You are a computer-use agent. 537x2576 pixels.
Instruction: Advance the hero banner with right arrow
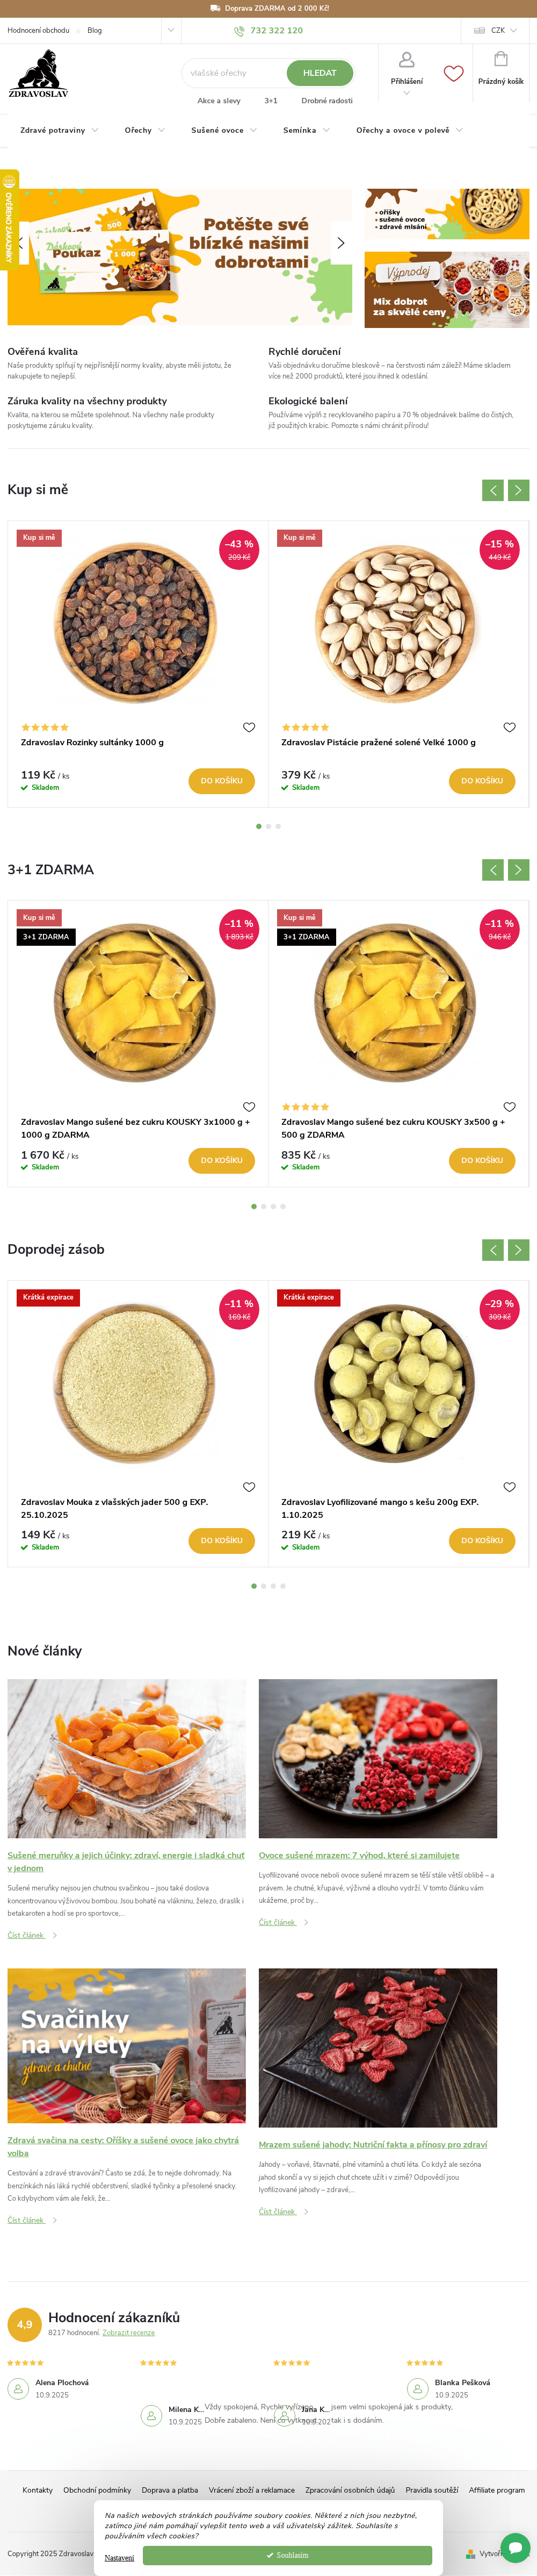click(x=340, y=243)
